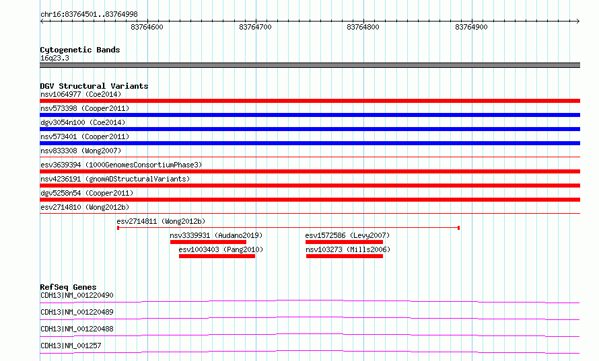Click the red bar of nsv4236191
Screen dimensions: 599x361
310,186
